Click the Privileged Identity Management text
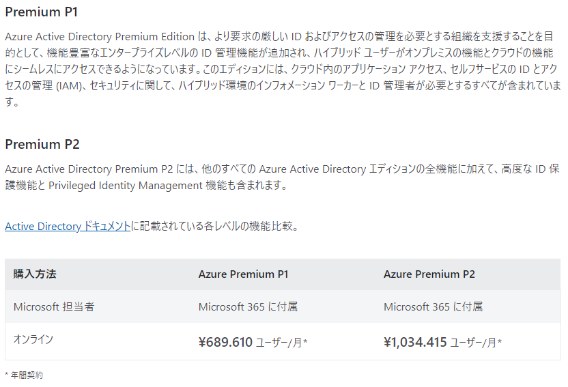The image size is (568, 387). pyautogui.click(x=126, y=186)
